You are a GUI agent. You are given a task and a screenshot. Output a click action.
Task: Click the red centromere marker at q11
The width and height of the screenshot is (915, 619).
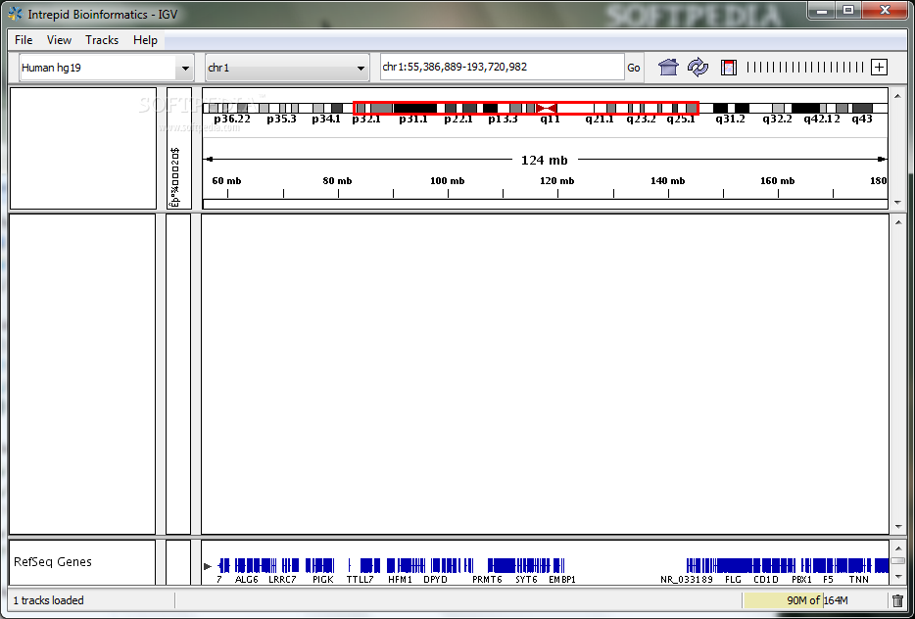point(547,108)
